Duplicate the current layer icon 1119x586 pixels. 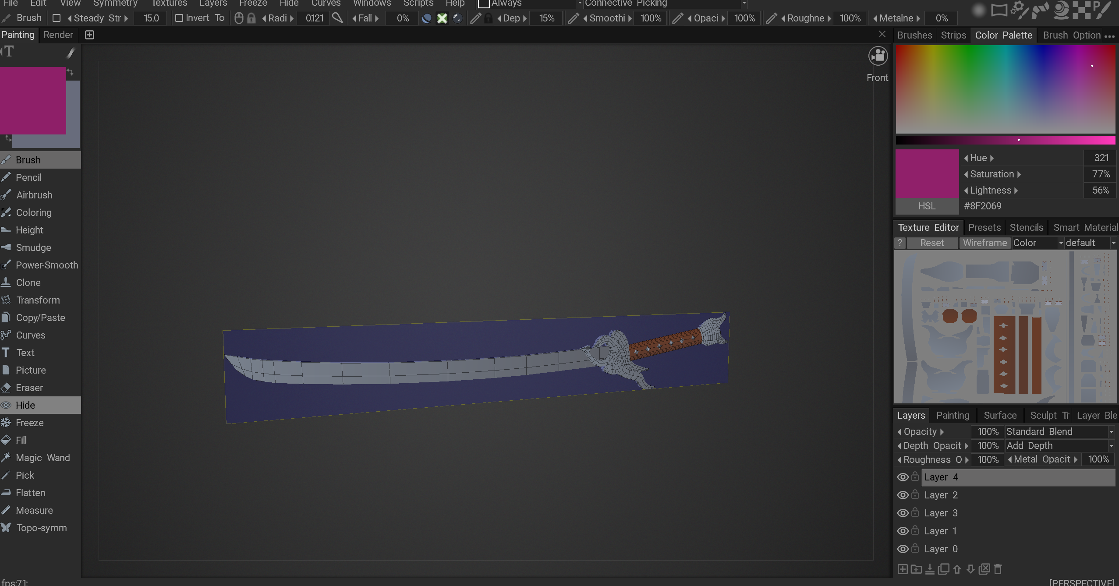coord(943,569)
